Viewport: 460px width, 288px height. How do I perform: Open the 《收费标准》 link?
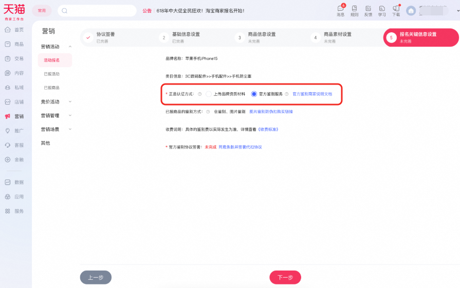268,129
